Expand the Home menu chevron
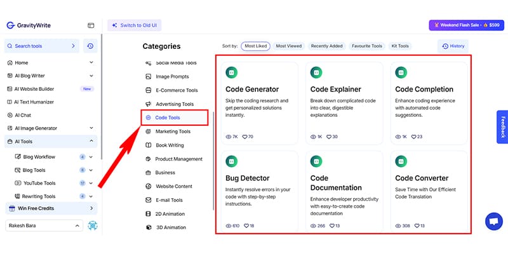The width and height of the screenshot is (508, 254). (x=91, y=62)
